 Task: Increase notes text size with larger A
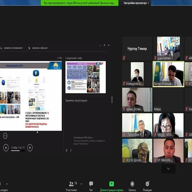66,150
